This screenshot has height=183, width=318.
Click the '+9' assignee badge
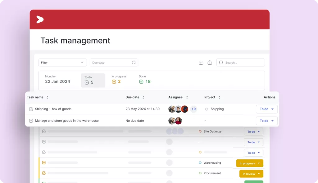pos(193,109)
